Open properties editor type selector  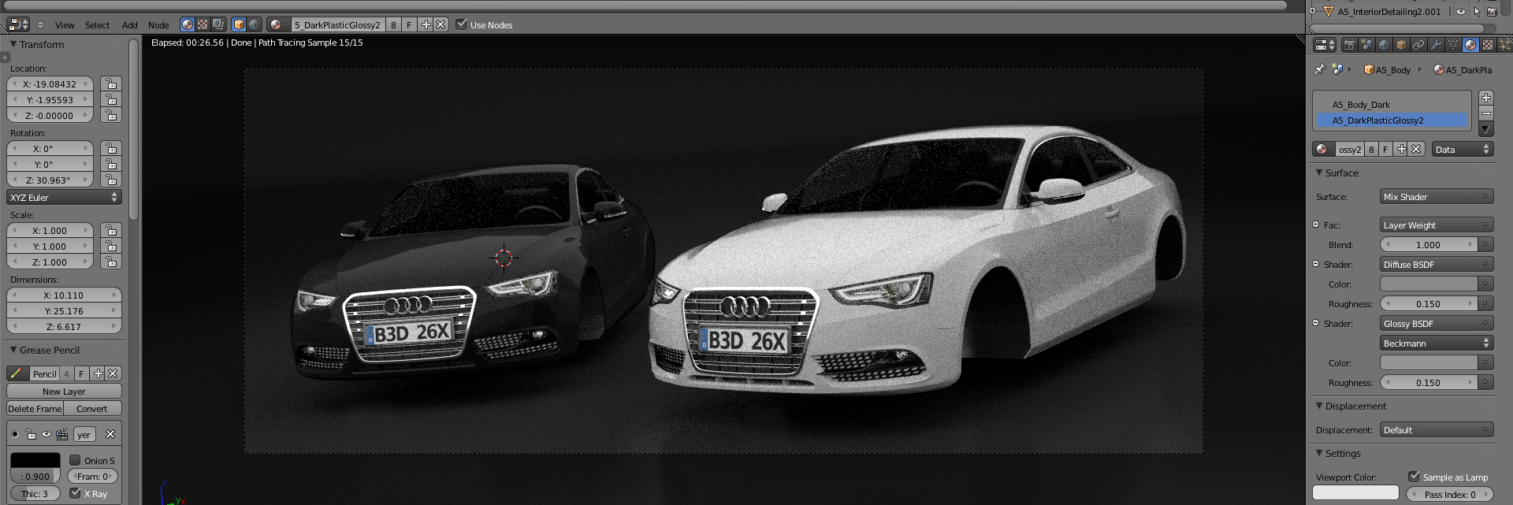coord(1325,45)
